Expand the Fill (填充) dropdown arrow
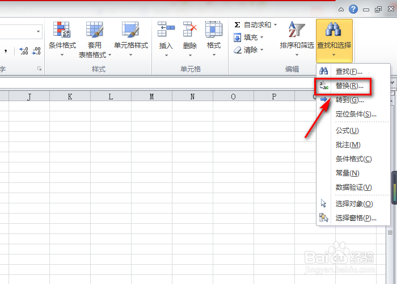This screenshot has height=284, width=397. 261,37
